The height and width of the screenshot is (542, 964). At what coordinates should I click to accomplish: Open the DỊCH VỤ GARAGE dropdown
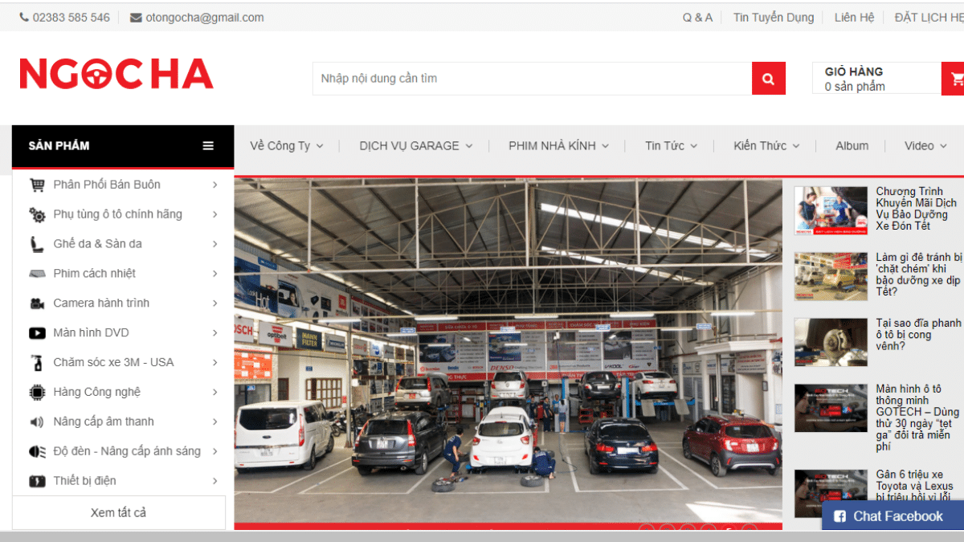(415, 146)
